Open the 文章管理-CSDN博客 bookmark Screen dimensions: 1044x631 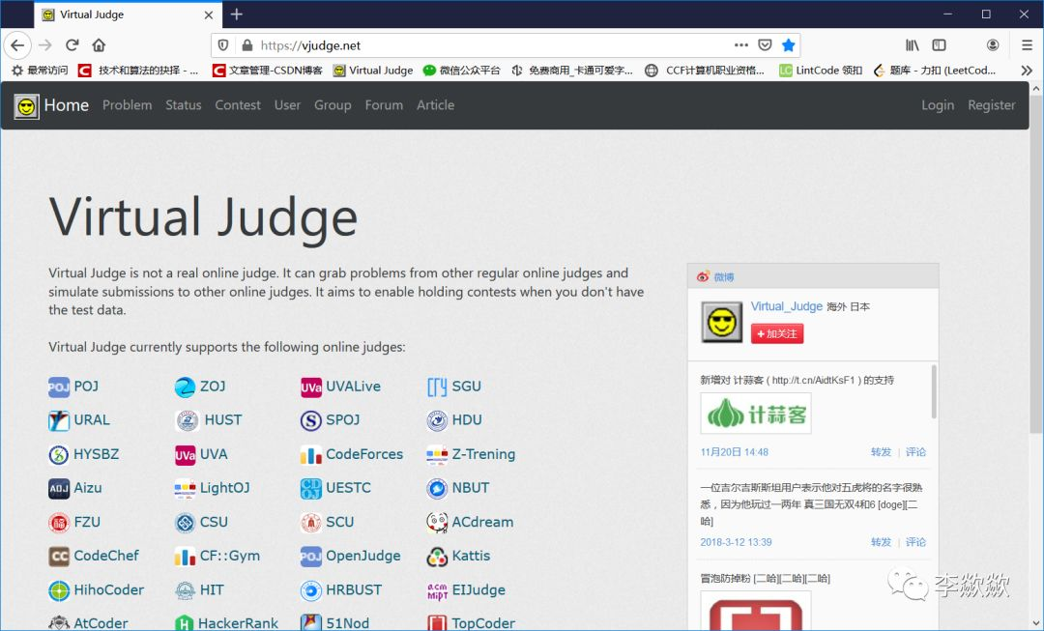pyautogui.click(x=267, y=70)
